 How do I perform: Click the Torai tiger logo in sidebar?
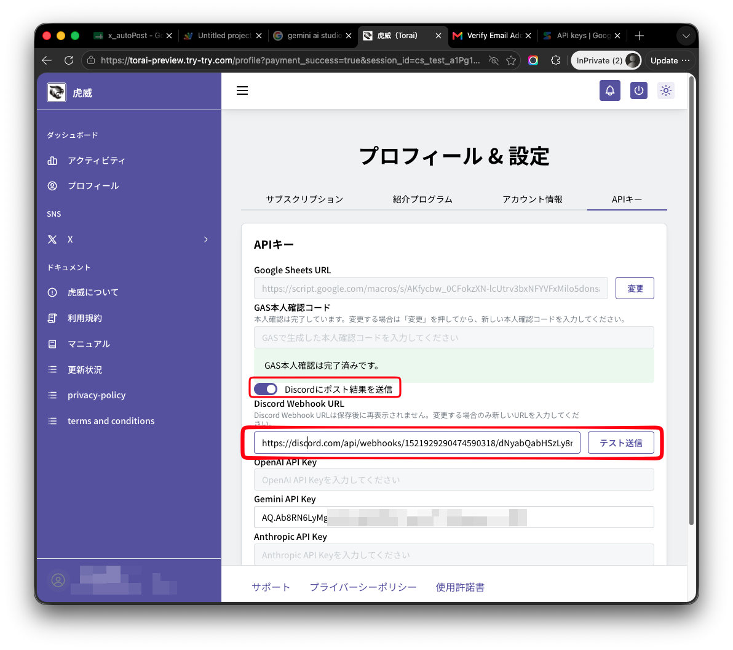click(56, 92)
